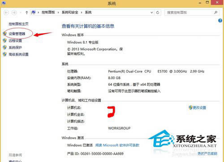Image resolution: width=224 pixels, height=162 pixels.
Task: Open 远程设置 link
Action: coord(15,40)
